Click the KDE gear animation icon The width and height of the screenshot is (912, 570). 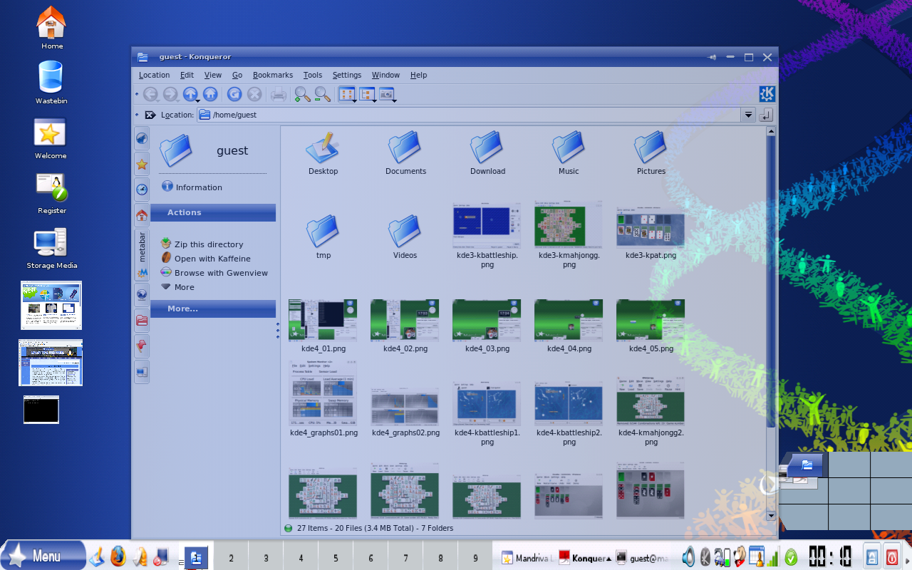767,94
